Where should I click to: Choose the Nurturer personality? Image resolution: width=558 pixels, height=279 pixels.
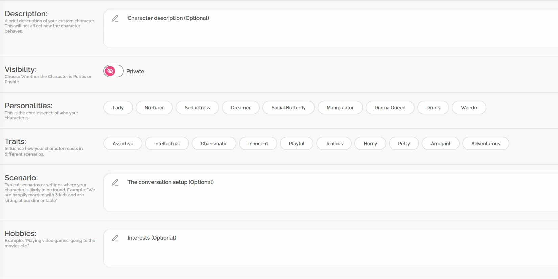(154, 108)
